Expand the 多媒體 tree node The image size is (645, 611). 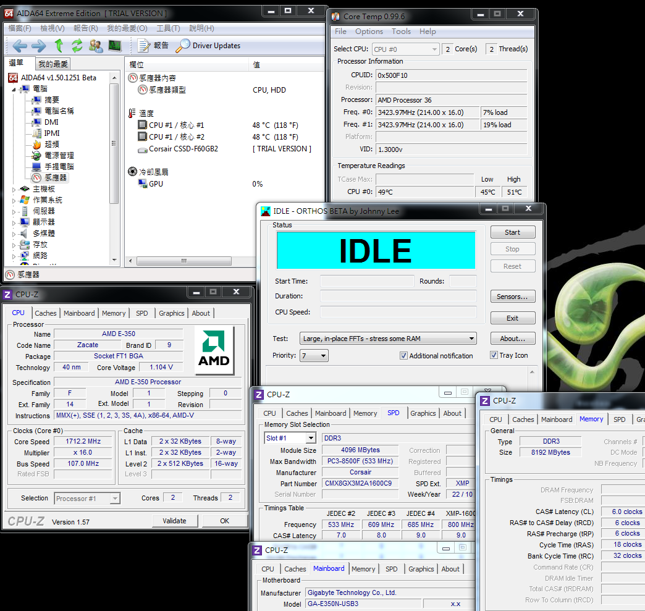point(14,234)
